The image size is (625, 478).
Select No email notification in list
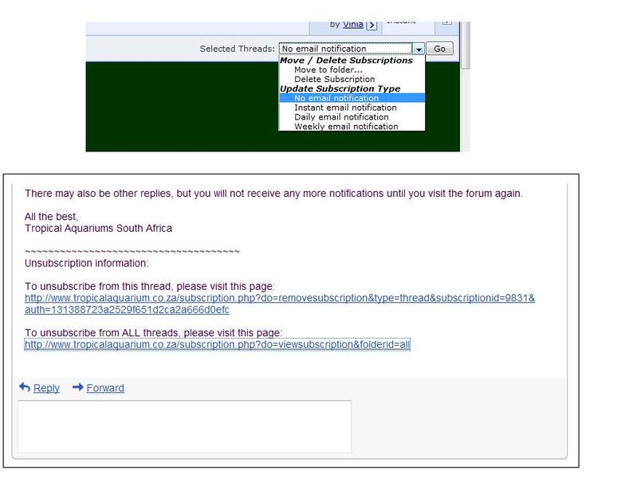pyautogui.click(x=352, y=98)
